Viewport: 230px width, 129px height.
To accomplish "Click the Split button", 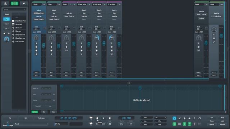I will coord(212,118).
